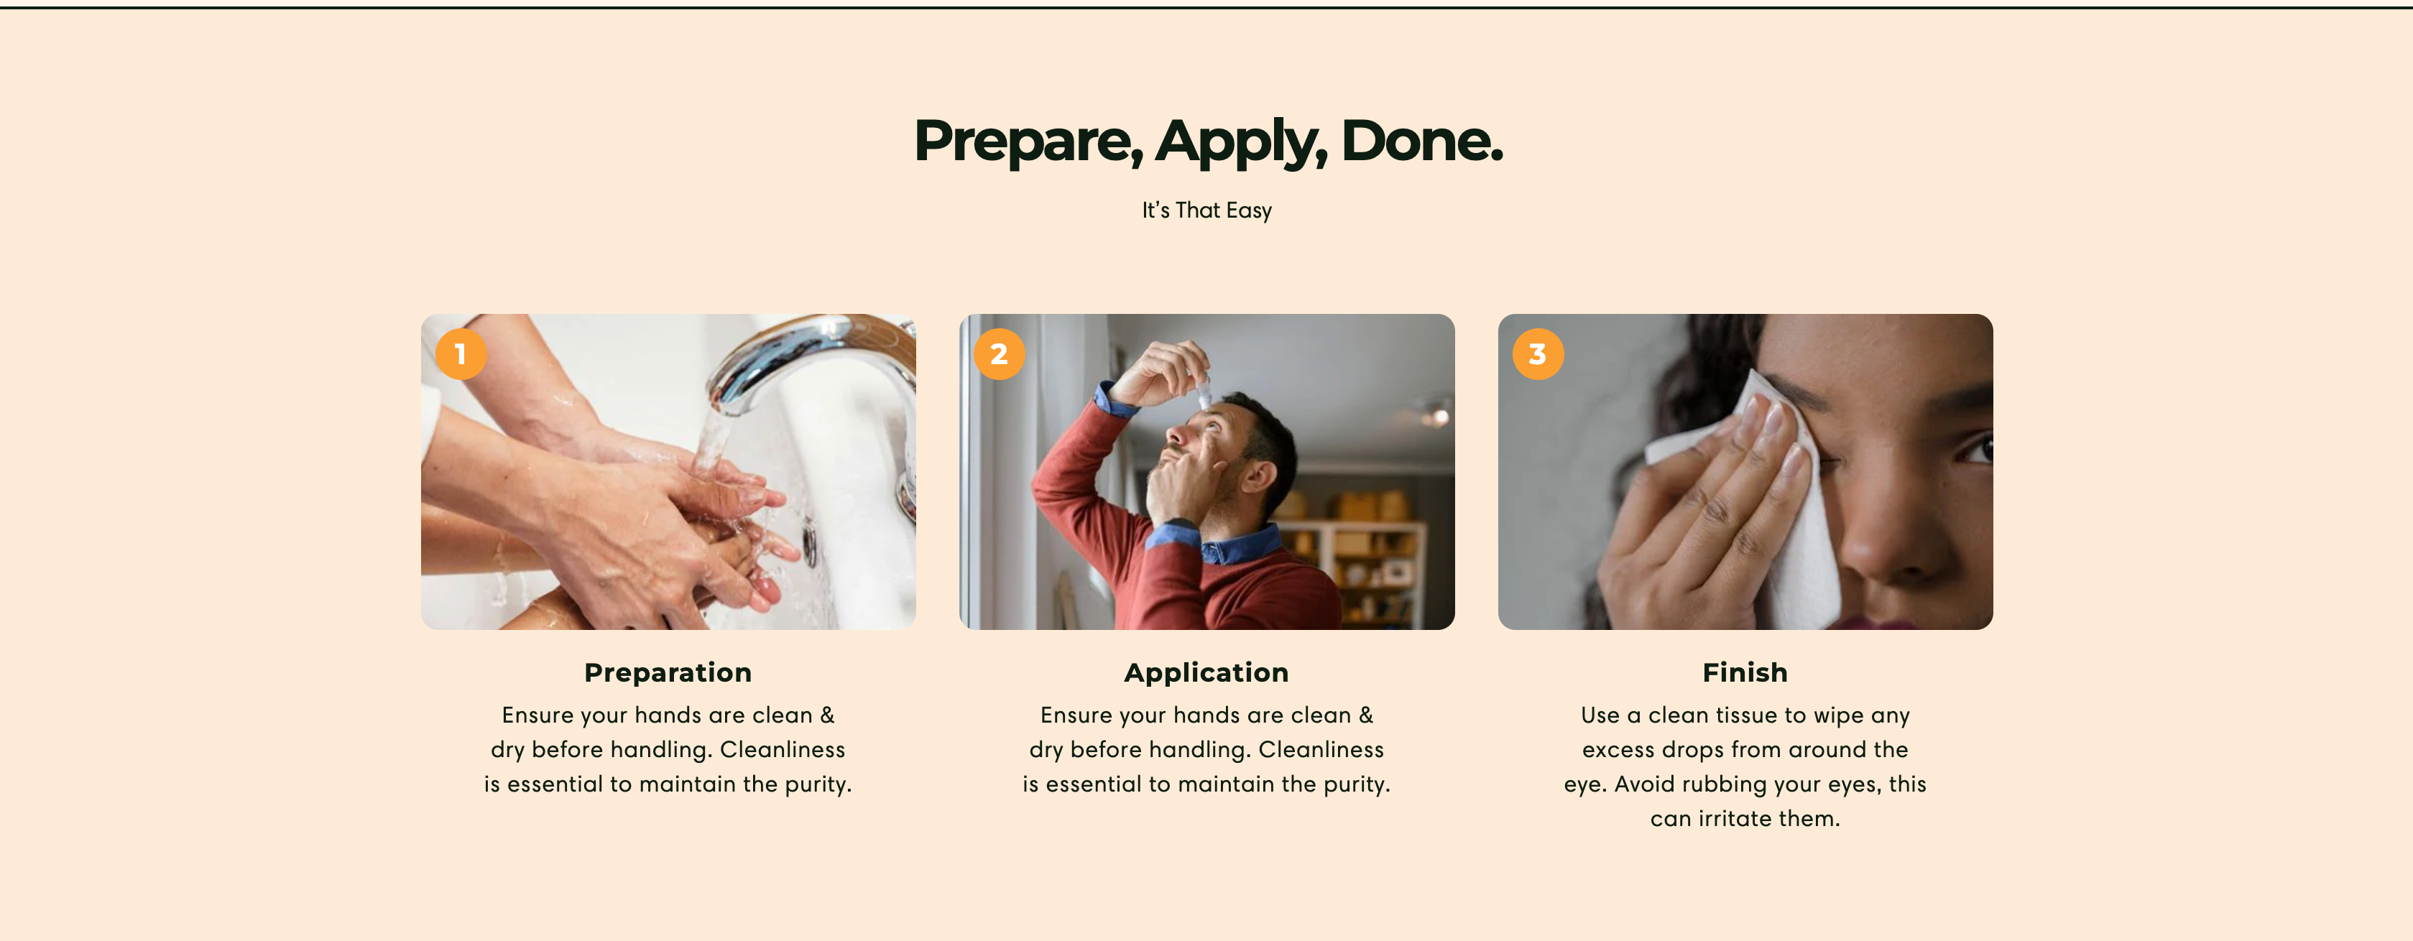The width and height of the screenshot is (2413, 941).
Task: Open the hand washing photo
Action: point(668,472)
